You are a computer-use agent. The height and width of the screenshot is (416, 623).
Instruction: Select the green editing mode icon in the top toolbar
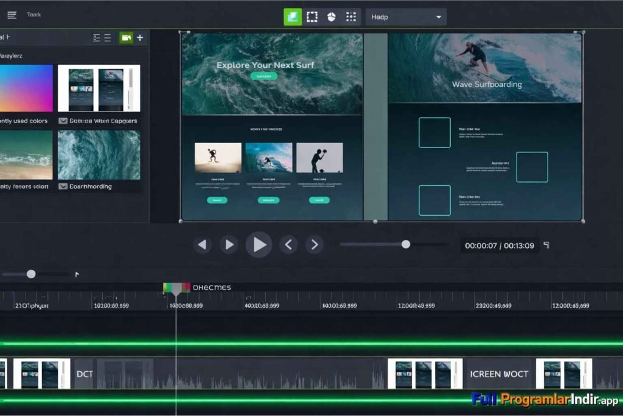click(x=293, y=16)
